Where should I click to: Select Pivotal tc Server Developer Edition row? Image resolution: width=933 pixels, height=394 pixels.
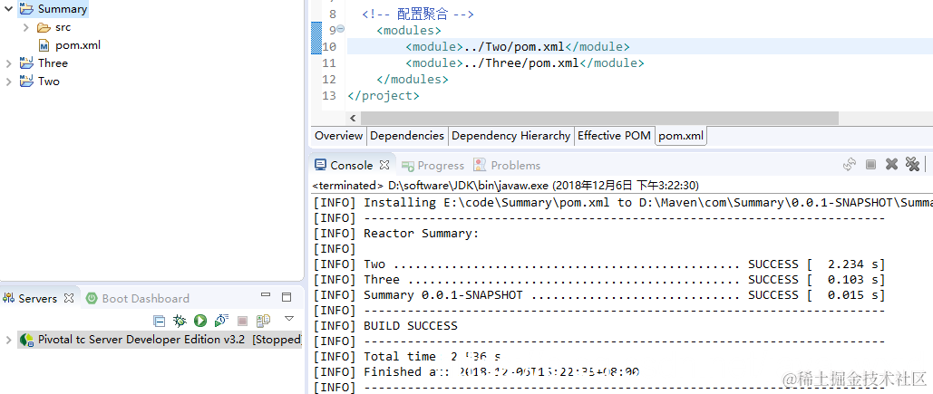coord(160,340)
